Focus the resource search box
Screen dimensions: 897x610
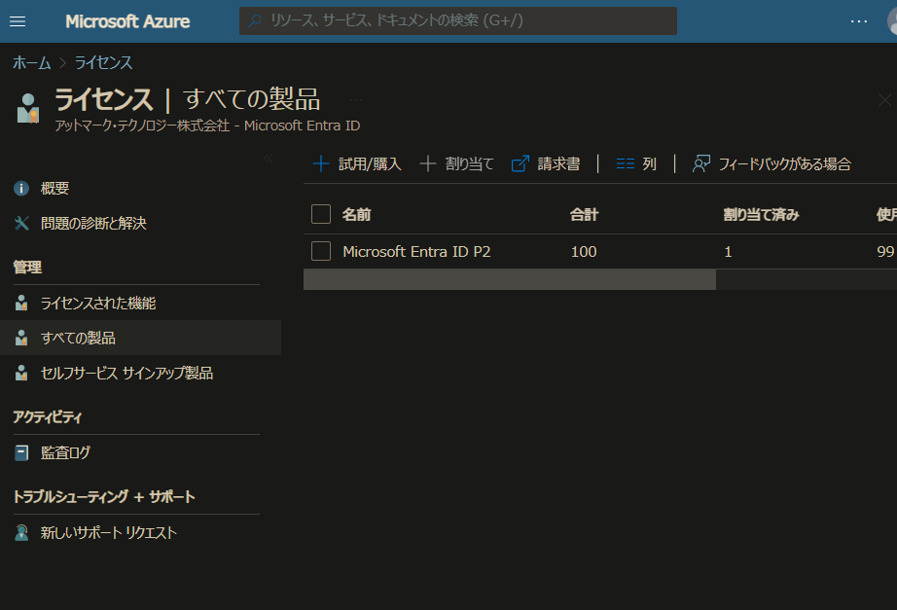coord(457,20)
